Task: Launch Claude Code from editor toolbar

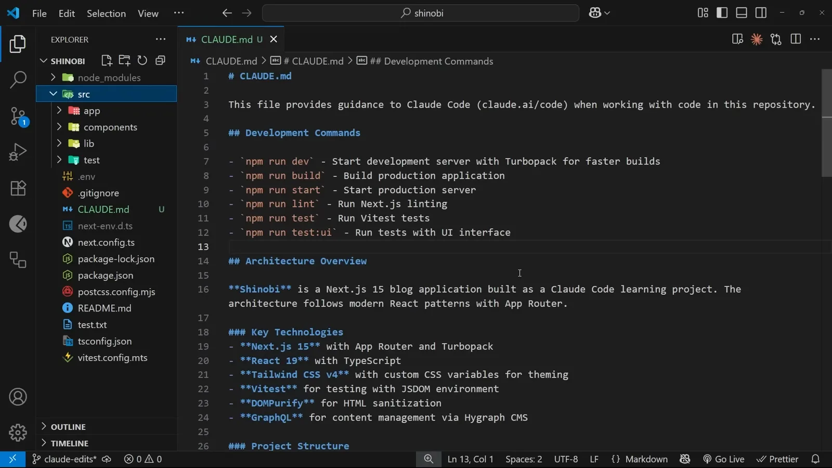Action: (x=757, y=40)
